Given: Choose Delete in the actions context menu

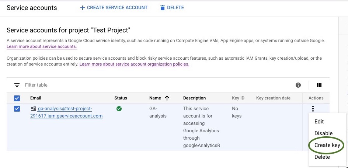Looking at the screenshot, I should [x=322, y=157].
